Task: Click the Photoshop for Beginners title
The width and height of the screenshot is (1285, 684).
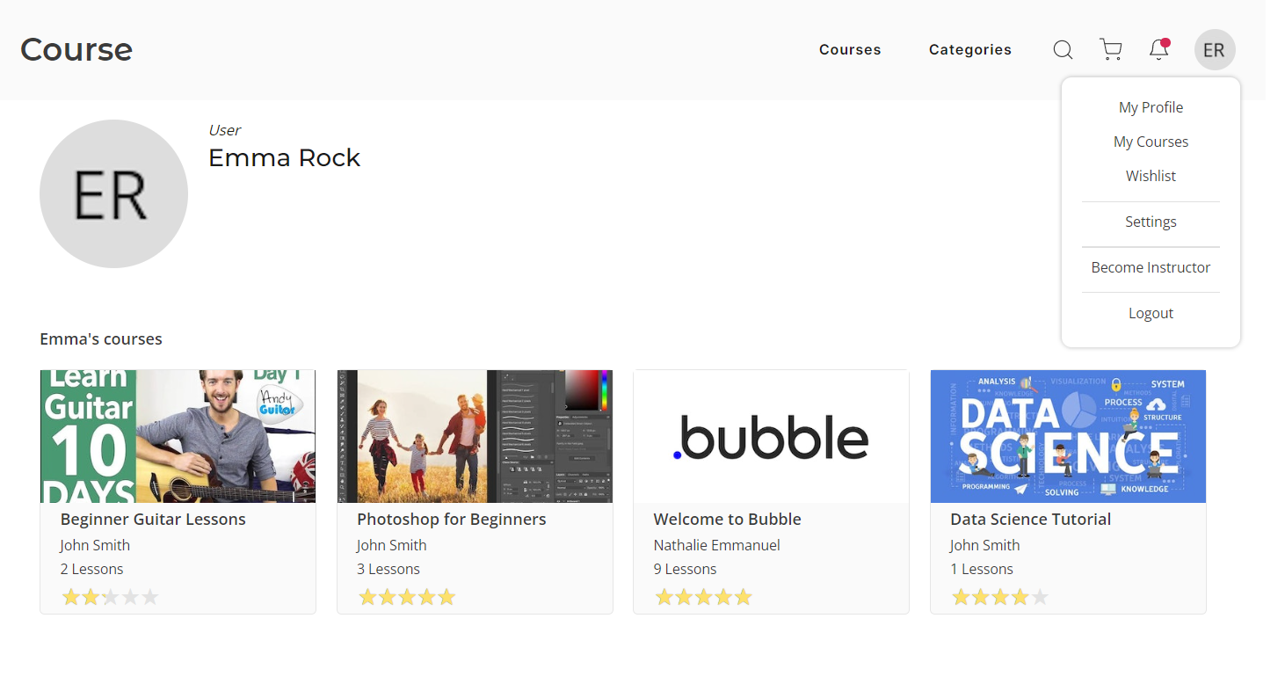Action: 452,520
